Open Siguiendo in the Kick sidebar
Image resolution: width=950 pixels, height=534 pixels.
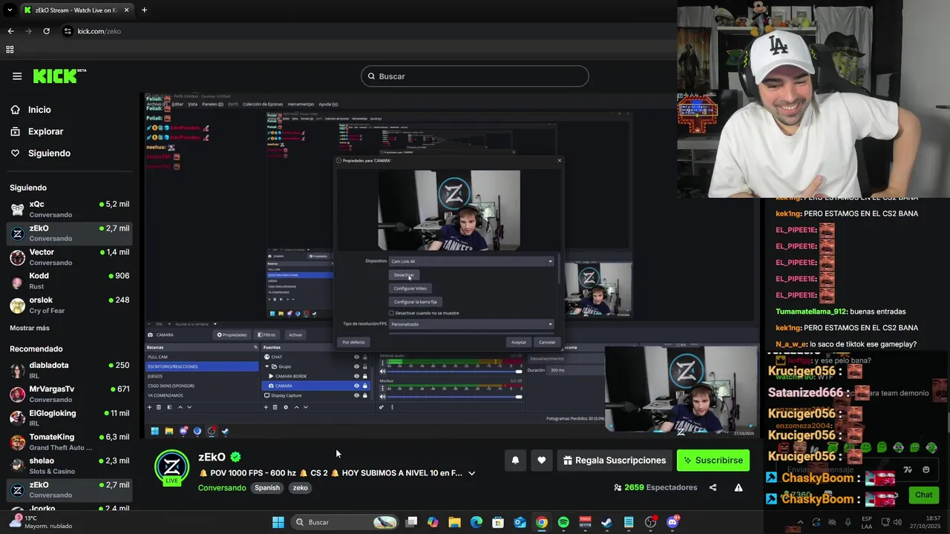coord(49,154)
